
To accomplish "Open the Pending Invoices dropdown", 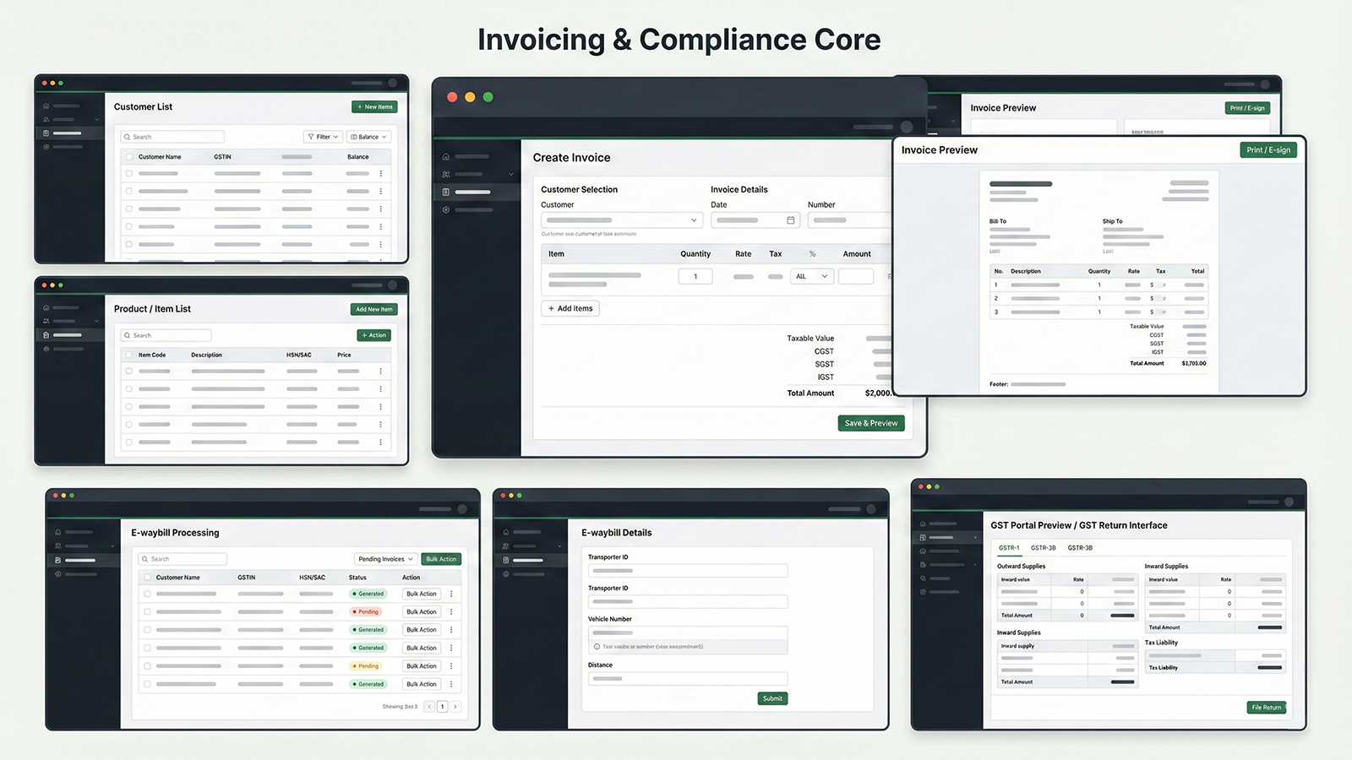I will tap(384, 558).
